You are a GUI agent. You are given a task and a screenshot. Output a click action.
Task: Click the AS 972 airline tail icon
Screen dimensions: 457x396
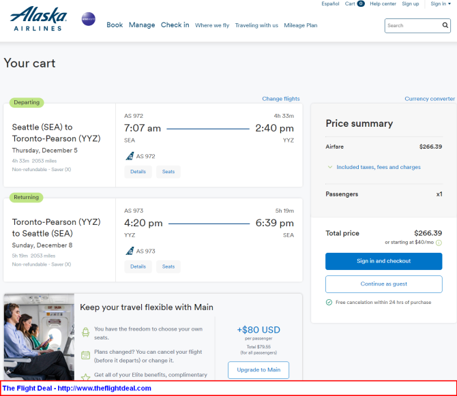click(x=130, y=156)
